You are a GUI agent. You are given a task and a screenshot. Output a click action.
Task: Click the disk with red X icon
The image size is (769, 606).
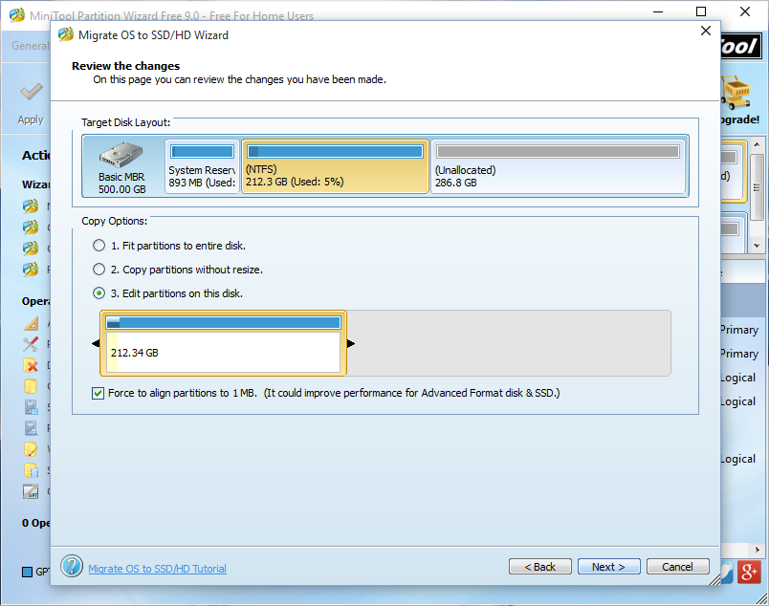pos(31,365)
